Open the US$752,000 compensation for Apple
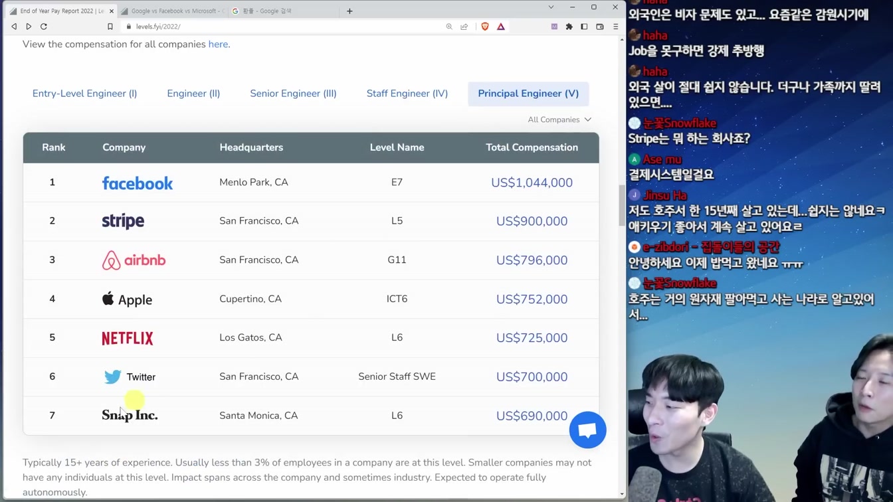 click(532, 299)
